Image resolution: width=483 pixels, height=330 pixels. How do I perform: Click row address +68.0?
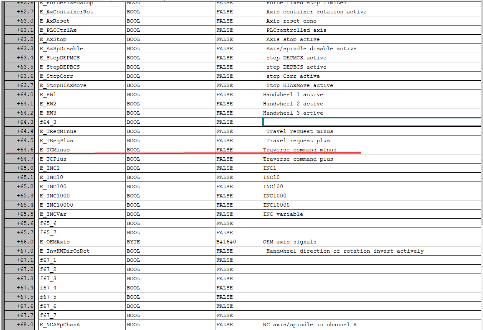point(20,325)
